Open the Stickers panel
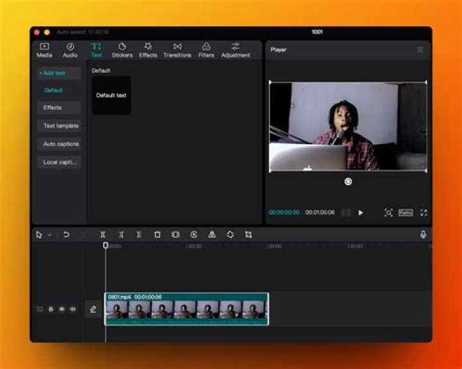The image size is (462, 369). [122, 50]
